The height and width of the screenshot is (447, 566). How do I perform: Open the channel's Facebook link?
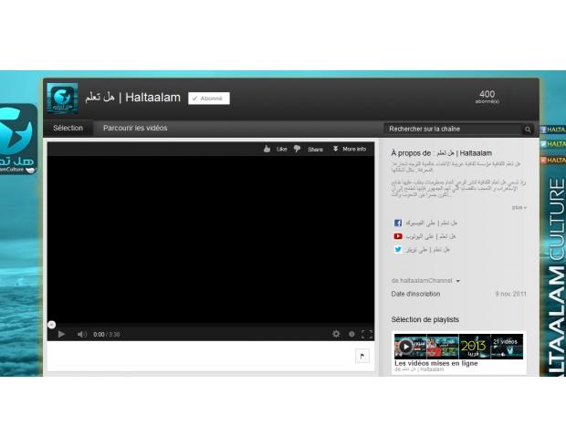[x=432, y=223]
